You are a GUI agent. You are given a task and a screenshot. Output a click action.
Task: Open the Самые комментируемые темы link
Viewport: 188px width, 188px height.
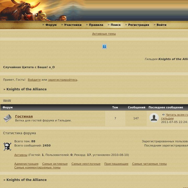(37, 167)
